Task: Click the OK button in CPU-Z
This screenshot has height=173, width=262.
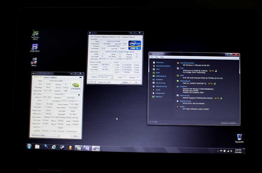Action: [x=136, y=83]
